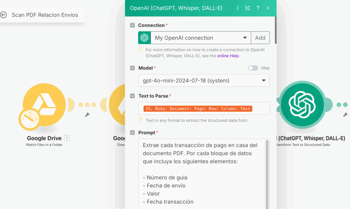Click the 'Fecha de envío' line in Prompt
Screen dimensions: 350x209
[x=164, y=185]
